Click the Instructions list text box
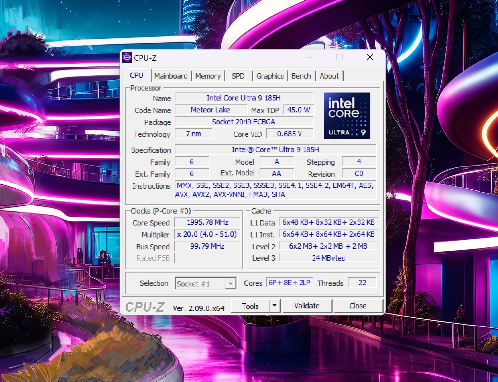The image size is (498, 382). 275,190
